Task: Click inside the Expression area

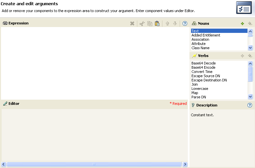Action: click(x=94, y=63)
